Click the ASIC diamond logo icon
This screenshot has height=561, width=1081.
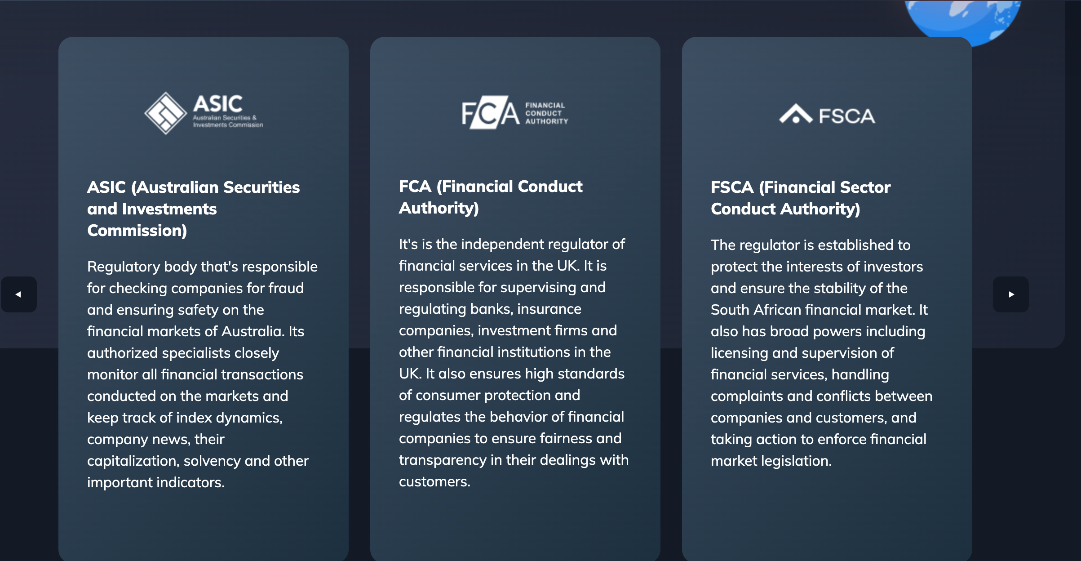166,113
